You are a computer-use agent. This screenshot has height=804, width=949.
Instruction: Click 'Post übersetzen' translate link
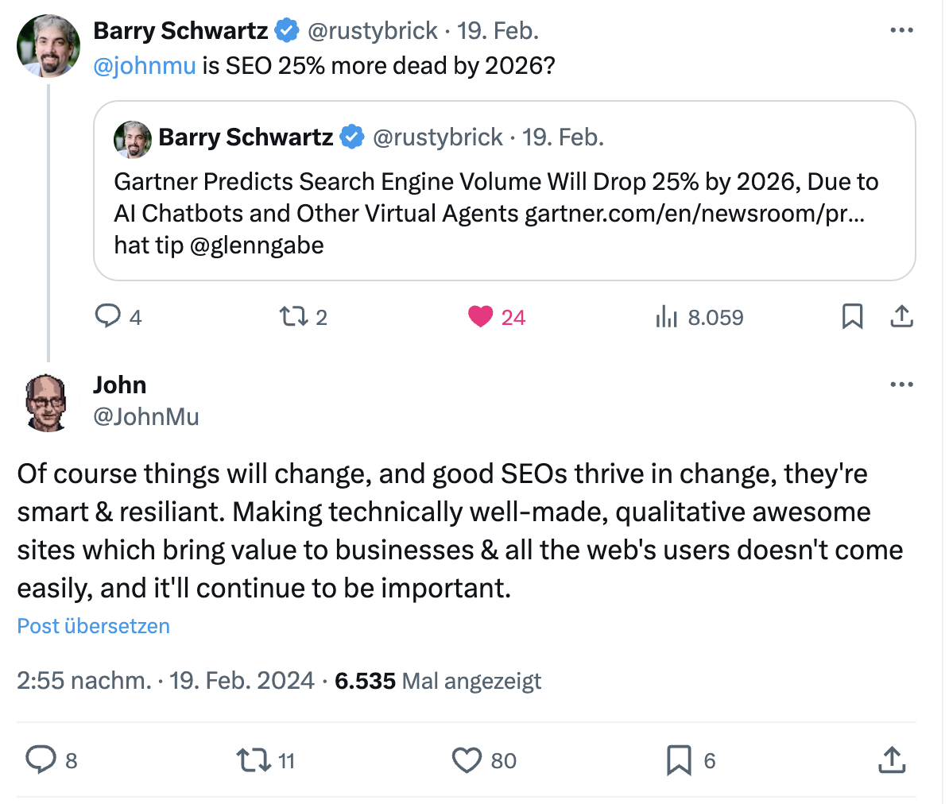(93, 626)
